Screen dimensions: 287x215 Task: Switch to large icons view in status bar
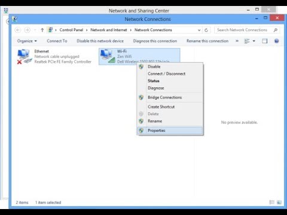(279, 202)
